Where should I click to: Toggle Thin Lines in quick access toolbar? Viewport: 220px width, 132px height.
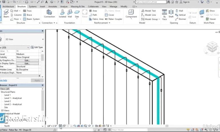(62, 2)
